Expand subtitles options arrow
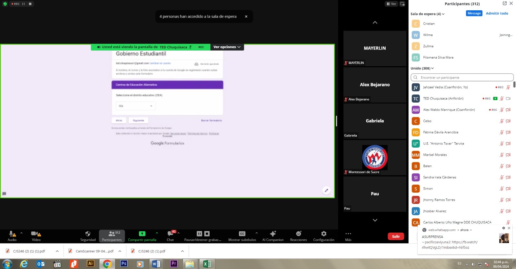Viewport: 516px width, 269px height. click(256, 233)
